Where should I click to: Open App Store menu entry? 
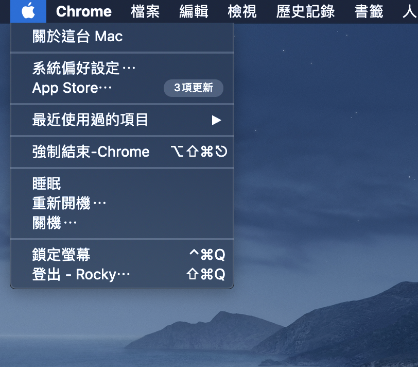(72, 88)
